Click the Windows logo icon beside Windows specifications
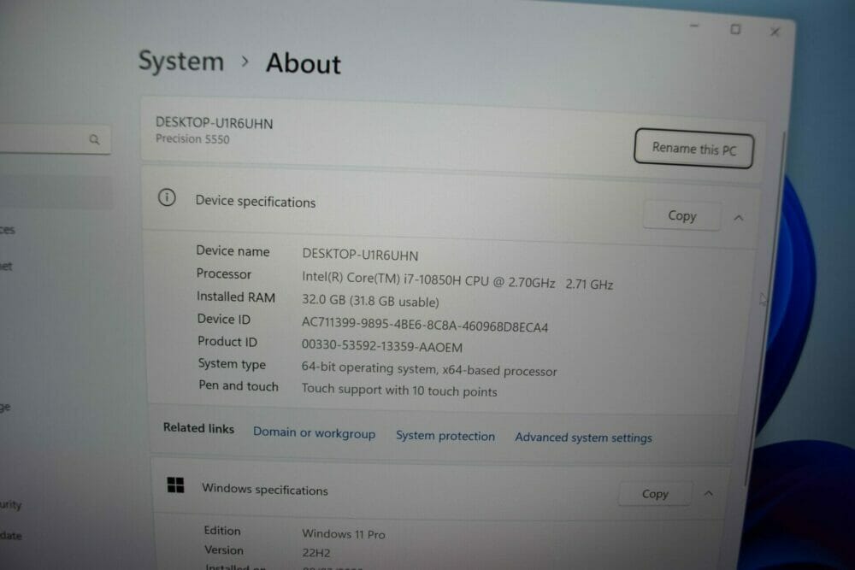Screen dimensions: 855x570 coord(175,485)
